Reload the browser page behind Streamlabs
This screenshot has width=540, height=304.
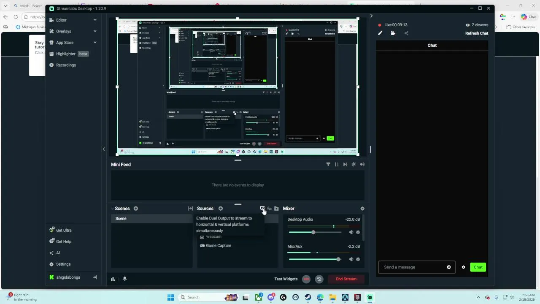16,17
